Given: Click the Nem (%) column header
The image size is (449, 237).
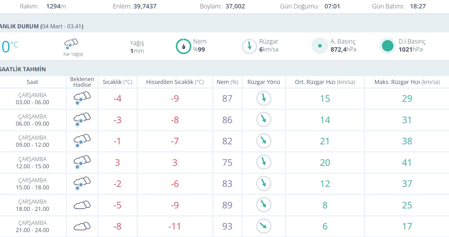Looking at the screenshot, I should point(227,82).
